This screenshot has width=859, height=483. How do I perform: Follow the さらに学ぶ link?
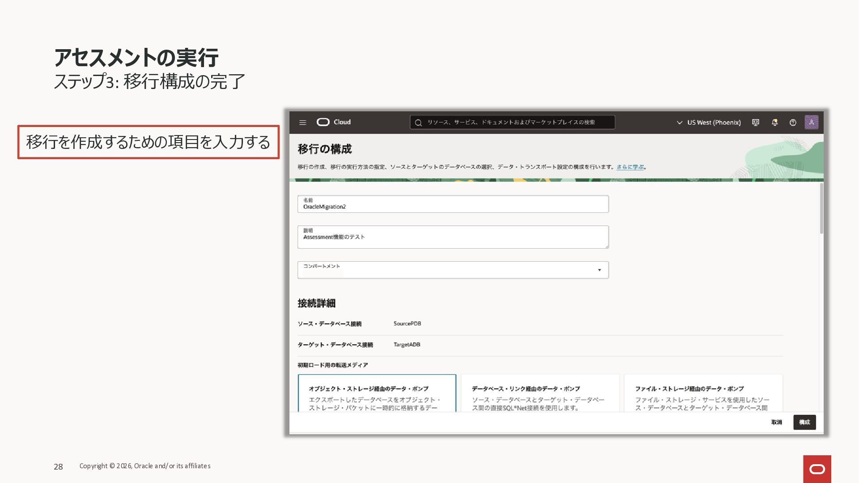click(630, 167)
